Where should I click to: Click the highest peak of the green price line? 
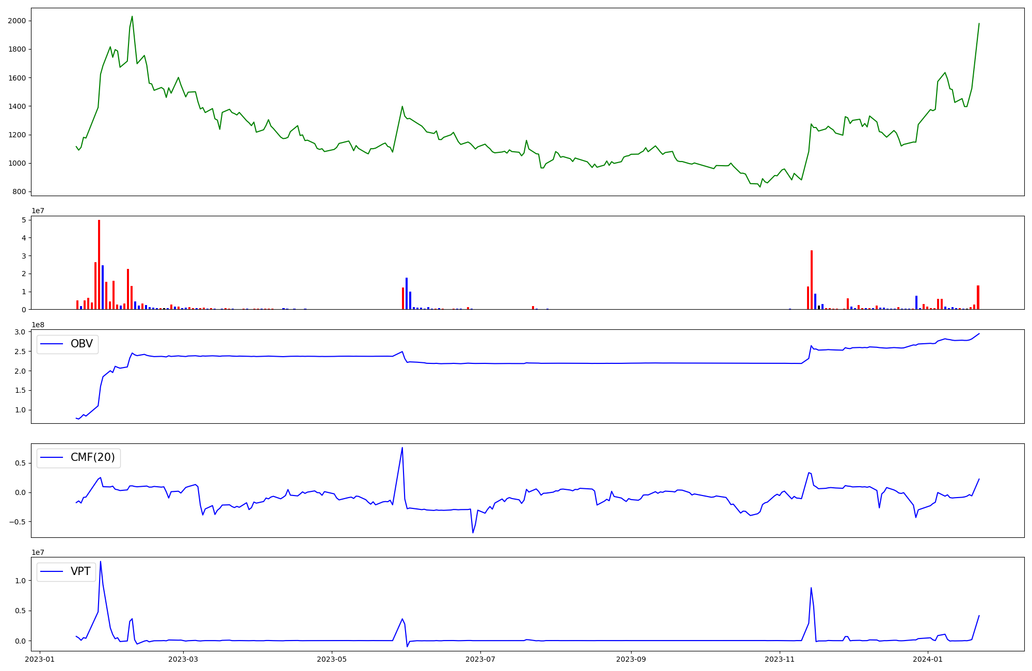[x=132, y=17]
